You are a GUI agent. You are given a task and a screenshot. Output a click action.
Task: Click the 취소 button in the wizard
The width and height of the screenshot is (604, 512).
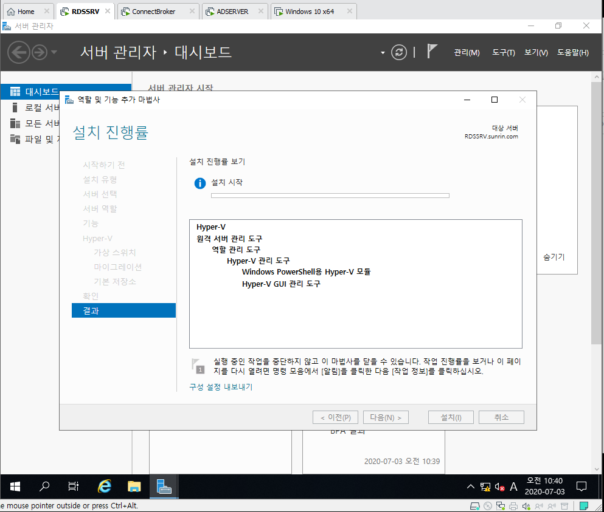[x=501, y=417]
